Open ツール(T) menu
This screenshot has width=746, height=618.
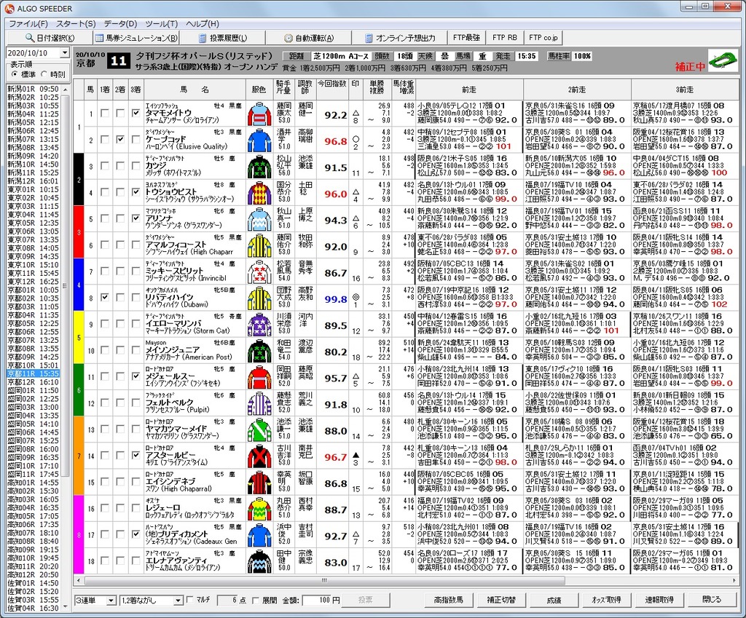coord(161,24)
